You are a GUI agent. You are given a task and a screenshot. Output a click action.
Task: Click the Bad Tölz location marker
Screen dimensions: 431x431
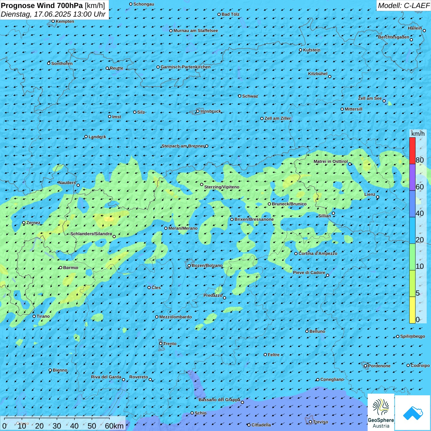(219, 14)
